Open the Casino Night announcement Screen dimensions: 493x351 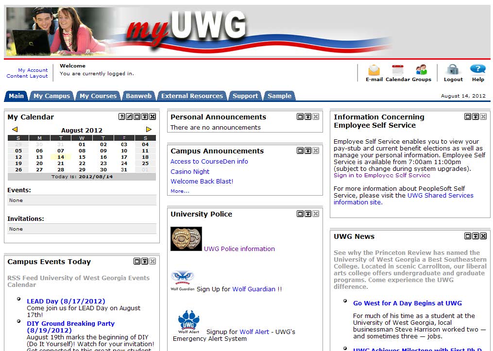click(x=190, y=171)
